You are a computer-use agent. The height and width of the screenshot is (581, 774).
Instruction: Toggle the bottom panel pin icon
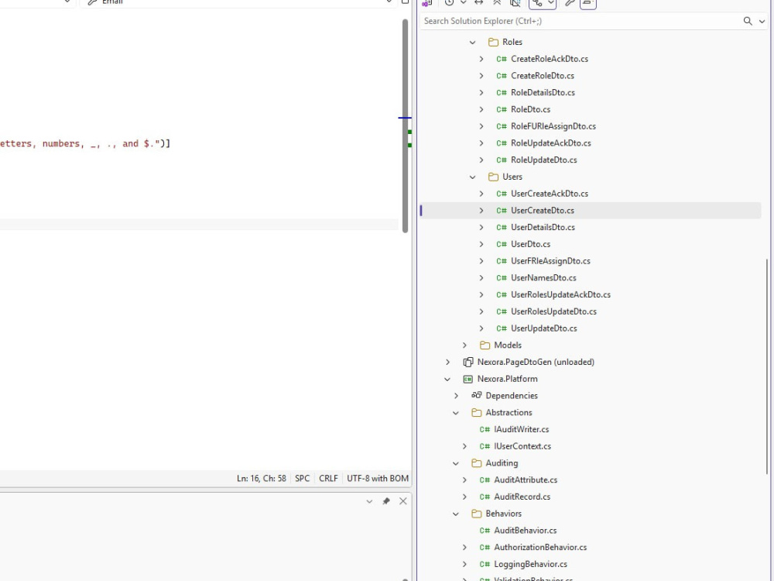pyautogui.click(x=386, y=501)
